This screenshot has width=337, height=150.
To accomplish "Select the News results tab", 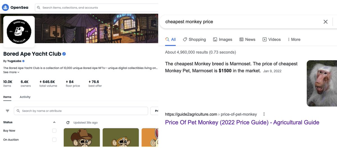I will coord(247,40).
